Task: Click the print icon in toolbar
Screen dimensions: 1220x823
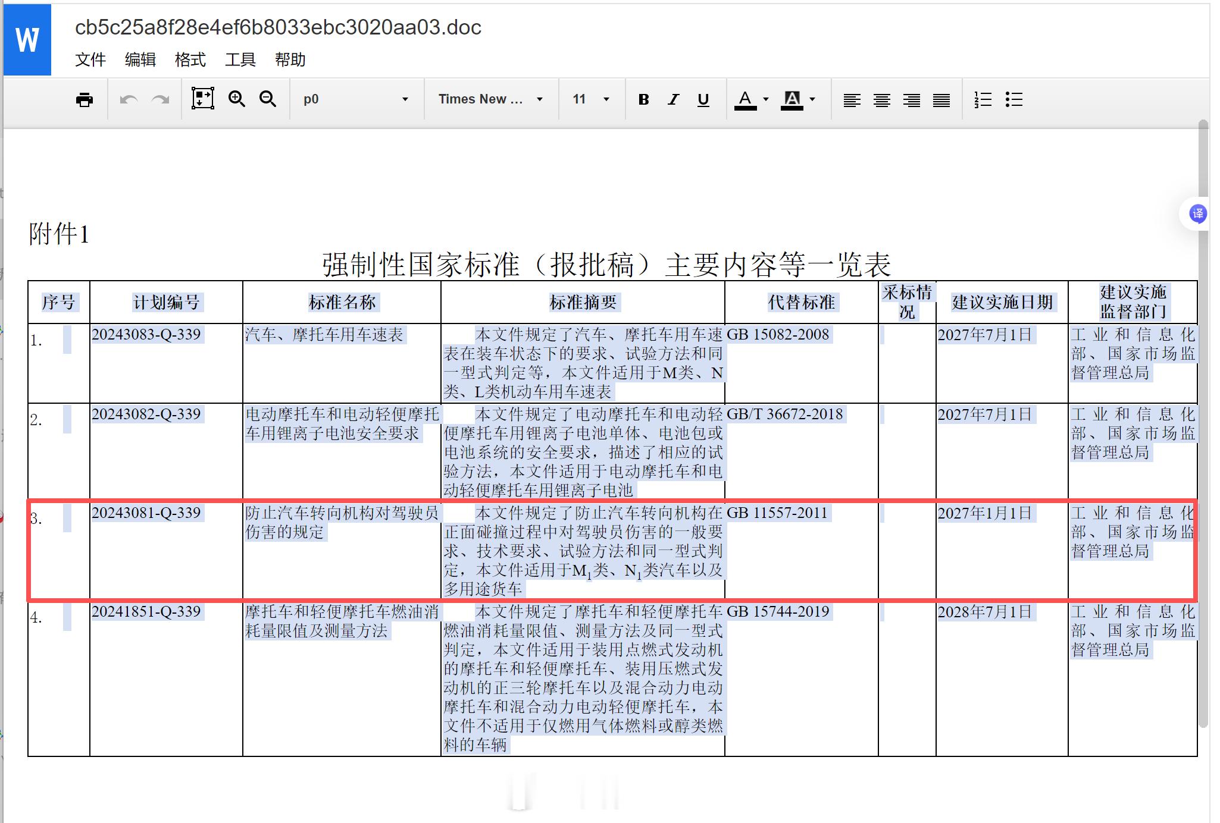Action: point(85,99)
